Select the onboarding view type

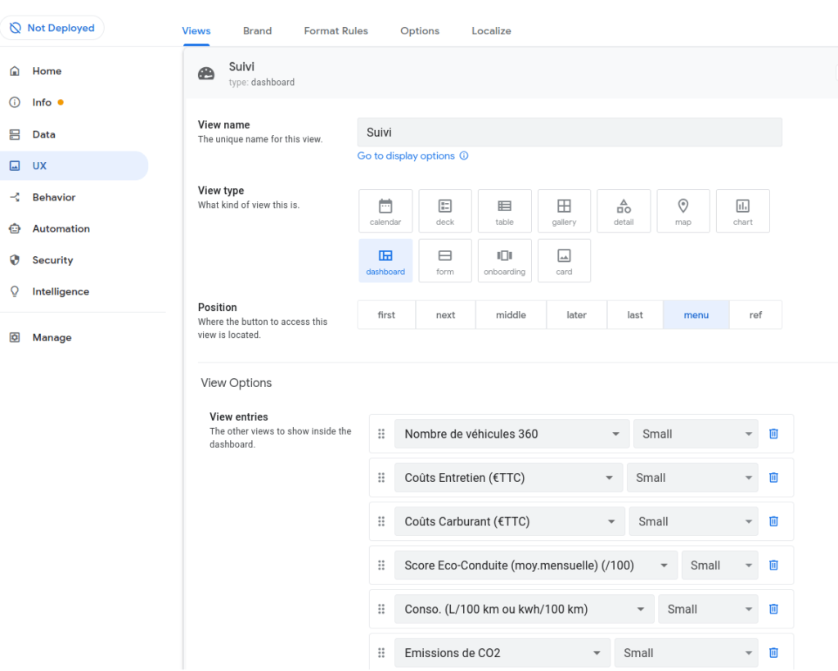click(x=504, y=261)
